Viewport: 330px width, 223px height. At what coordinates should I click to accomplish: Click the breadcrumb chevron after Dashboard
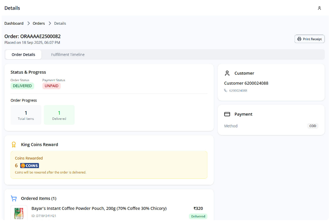(x=29, y=23)
